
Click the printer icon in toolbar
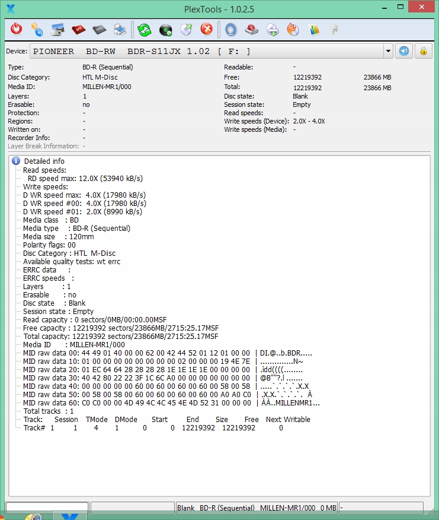[120, 29]
